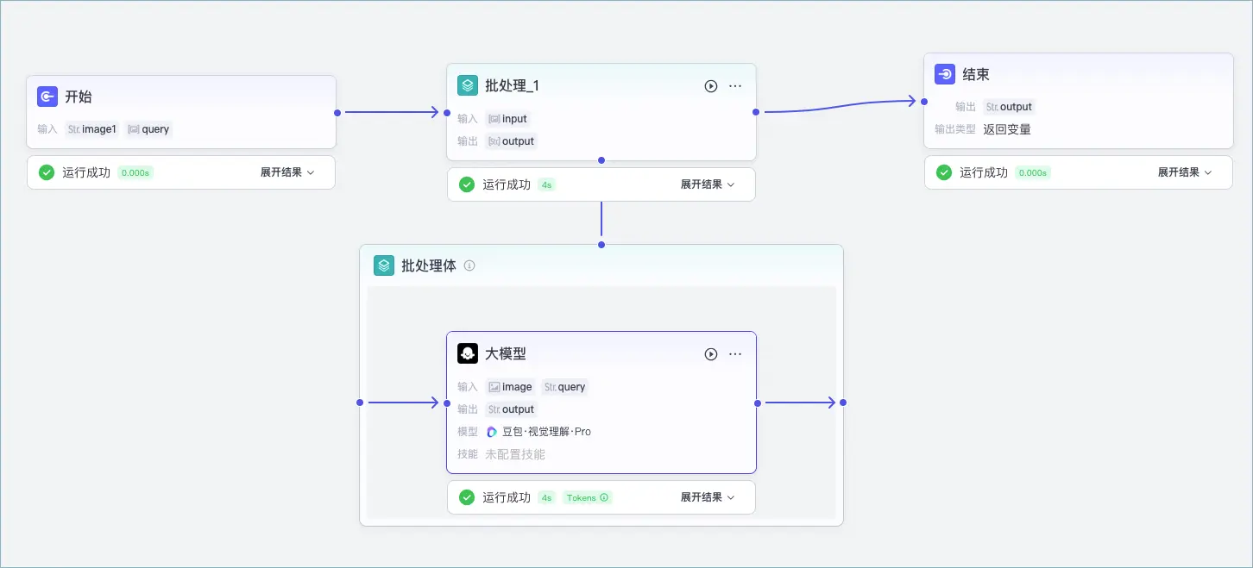The width and height of the screenshot is (1253, 568).
Task: Expand results under the 结束 node
Action: point(1185,172)
